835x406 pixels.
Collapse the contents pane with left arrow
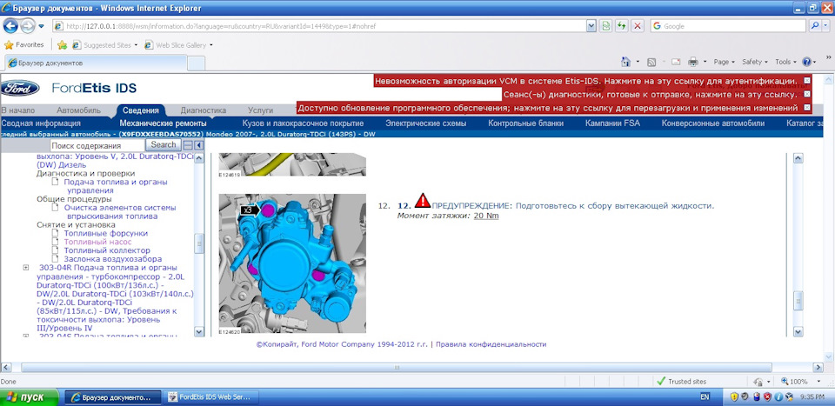coord(198,144)
